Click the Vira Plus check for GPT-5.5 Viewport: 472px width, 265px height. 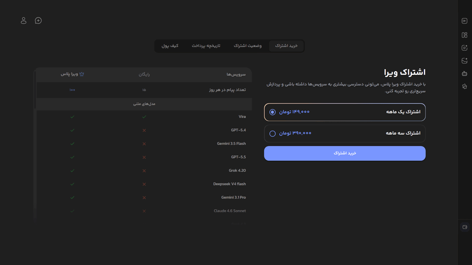point(72,157)
